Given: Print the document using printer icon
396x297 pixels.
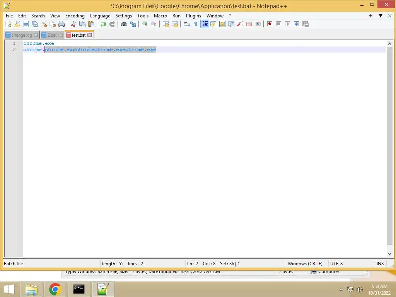Looking at the screenshot, I should coord(61,24).
